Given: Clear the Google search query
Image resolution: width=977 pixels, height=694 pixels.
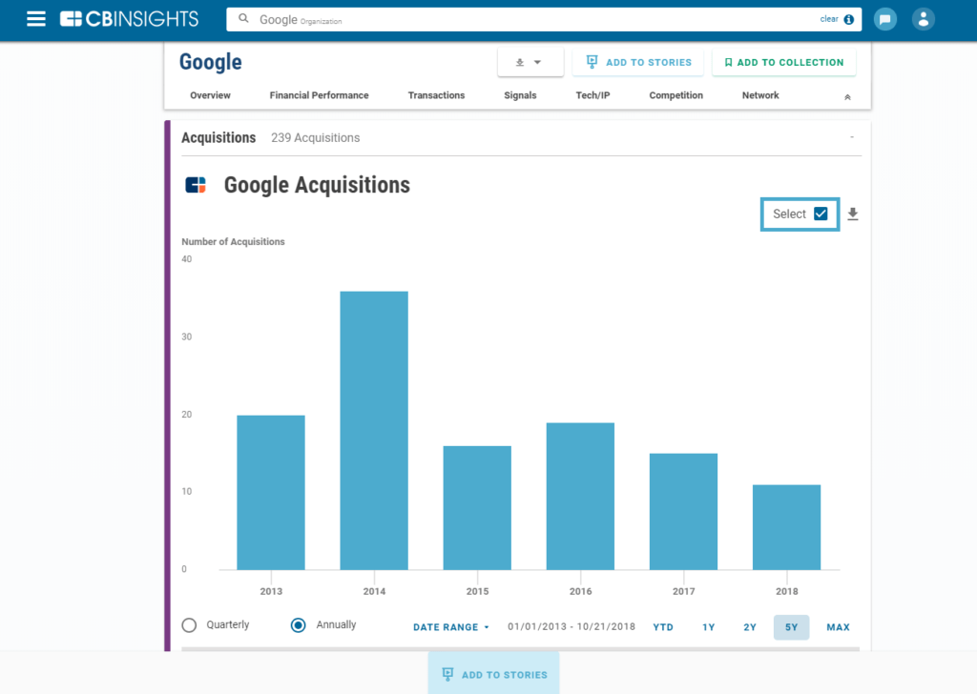Looking at the screenshot, I should tap(829, 19).
